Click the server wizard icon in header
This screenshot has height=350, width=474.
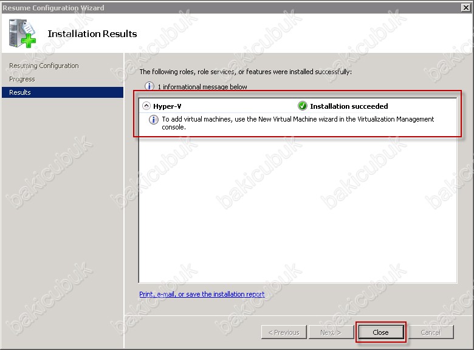[22, 33]
